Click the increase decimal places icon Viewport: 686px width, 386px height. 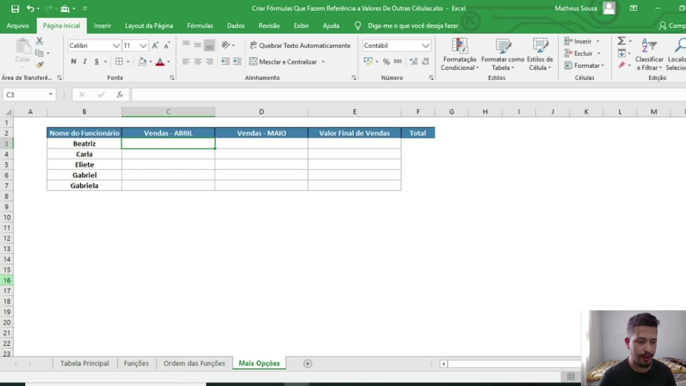pos(414,61)
